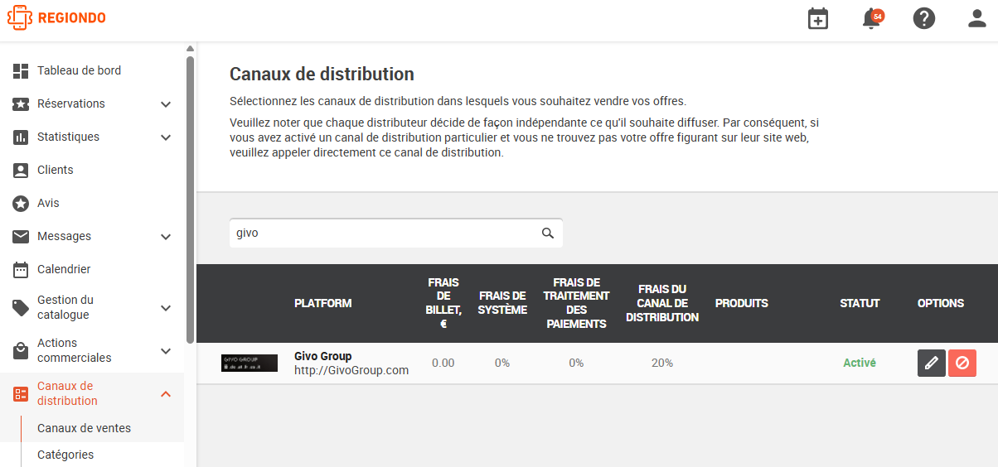
Task: Click the Regiondo logo
Action: [x=56, y=17]
